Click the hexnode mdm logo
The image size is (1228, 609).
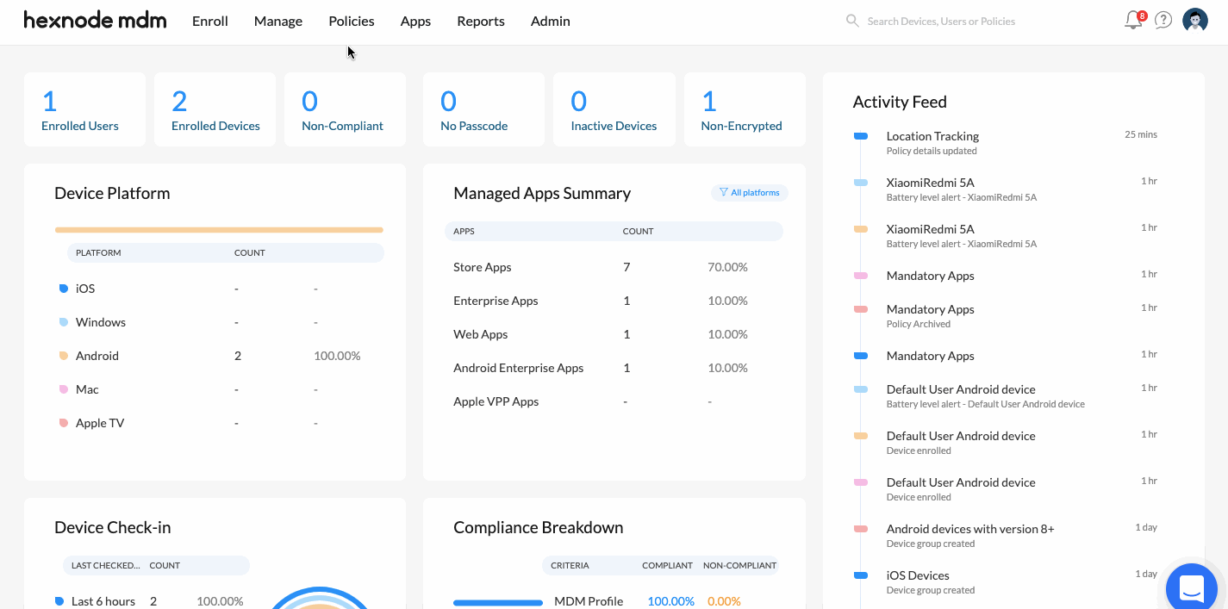95,21
